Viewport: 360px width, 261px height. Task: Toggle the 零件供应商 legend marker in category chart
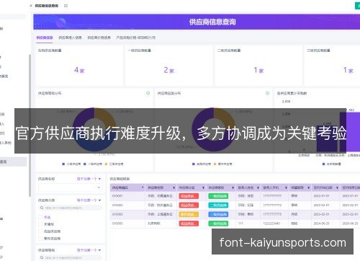click(215, 164)
